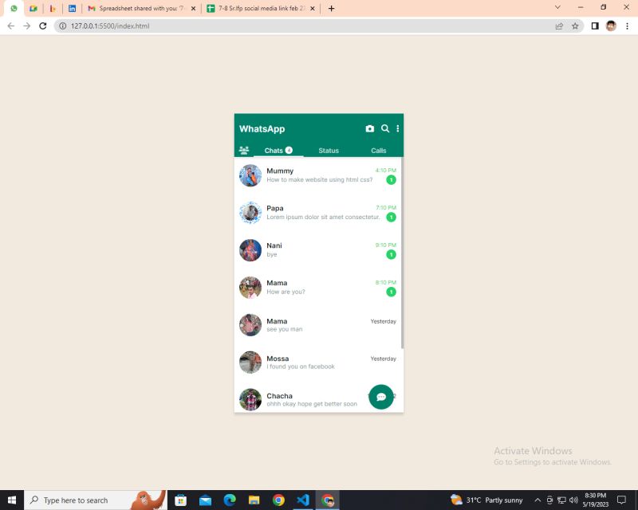Image resolution: width=638 pixels, height=510 pixels.
Task: Open the Chrome three-dot menu
Action: click(x=627, y=26)
